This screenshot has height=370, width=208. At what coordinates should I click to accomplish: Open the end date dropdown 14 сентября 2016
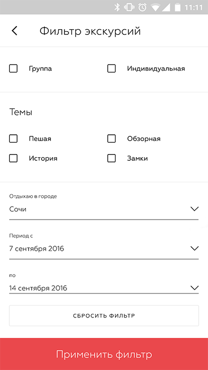pos(104,288)
